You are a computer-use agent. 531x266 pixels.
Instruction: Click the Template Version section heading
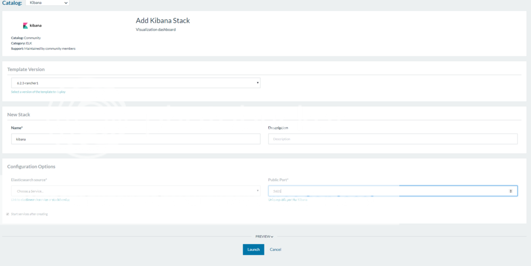click(26, 69)
